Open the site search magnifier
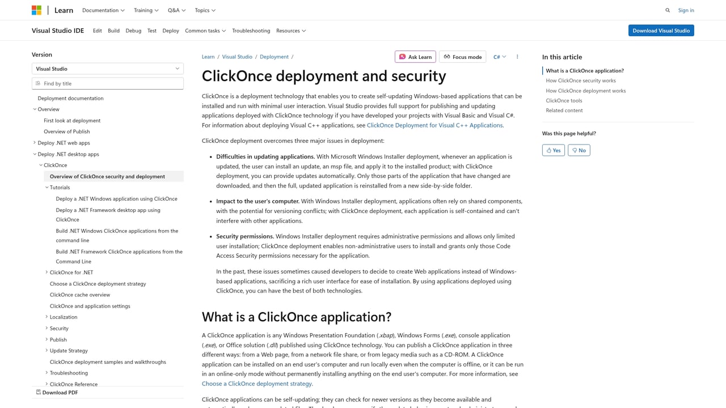Image resolution: width=726 pixels, height=408 pixels. tap(668, 10)
